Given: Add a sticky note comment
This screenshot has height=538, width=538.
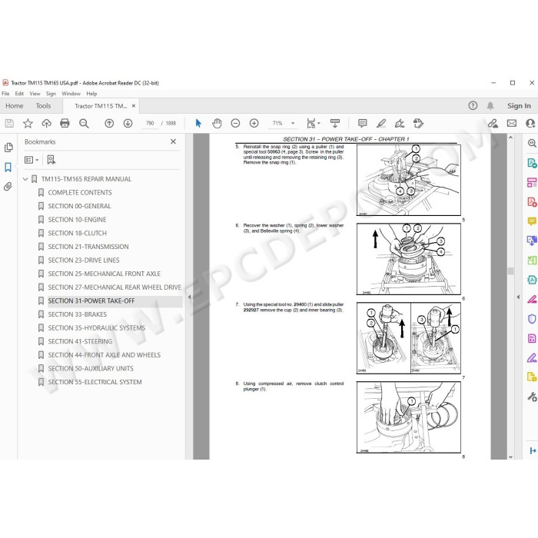Looking at the screenshot, I should tap(362, 123).
